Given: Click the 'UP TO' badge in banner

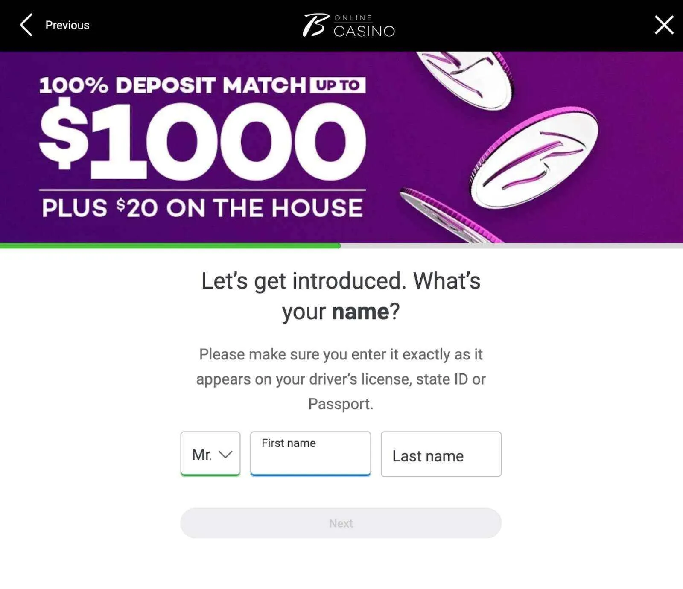Looking at the screenshot, I should [x=338, y=85].
